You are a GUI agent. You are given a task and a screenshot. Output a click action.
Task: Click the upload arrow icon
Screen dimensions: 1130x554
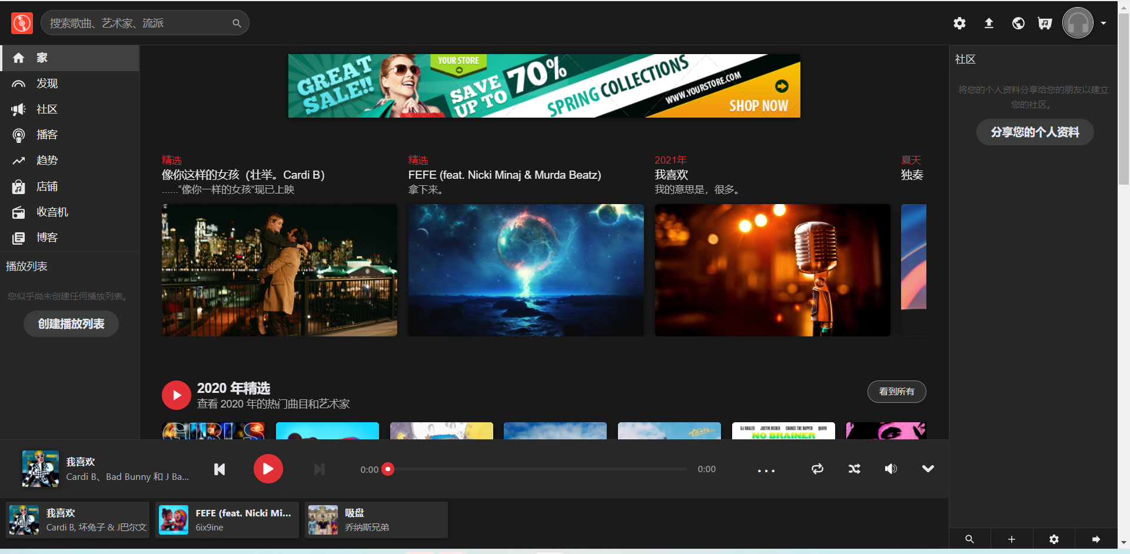click(989, 23)
